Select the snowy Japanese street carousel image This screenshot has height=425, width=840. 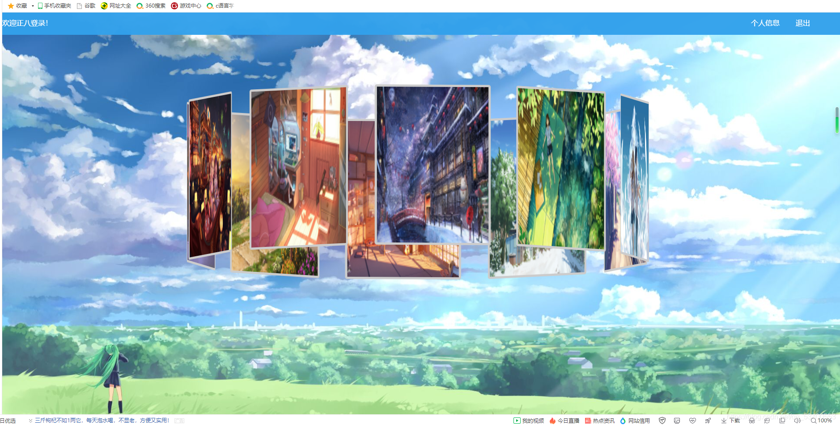click(x=433, y=165)
